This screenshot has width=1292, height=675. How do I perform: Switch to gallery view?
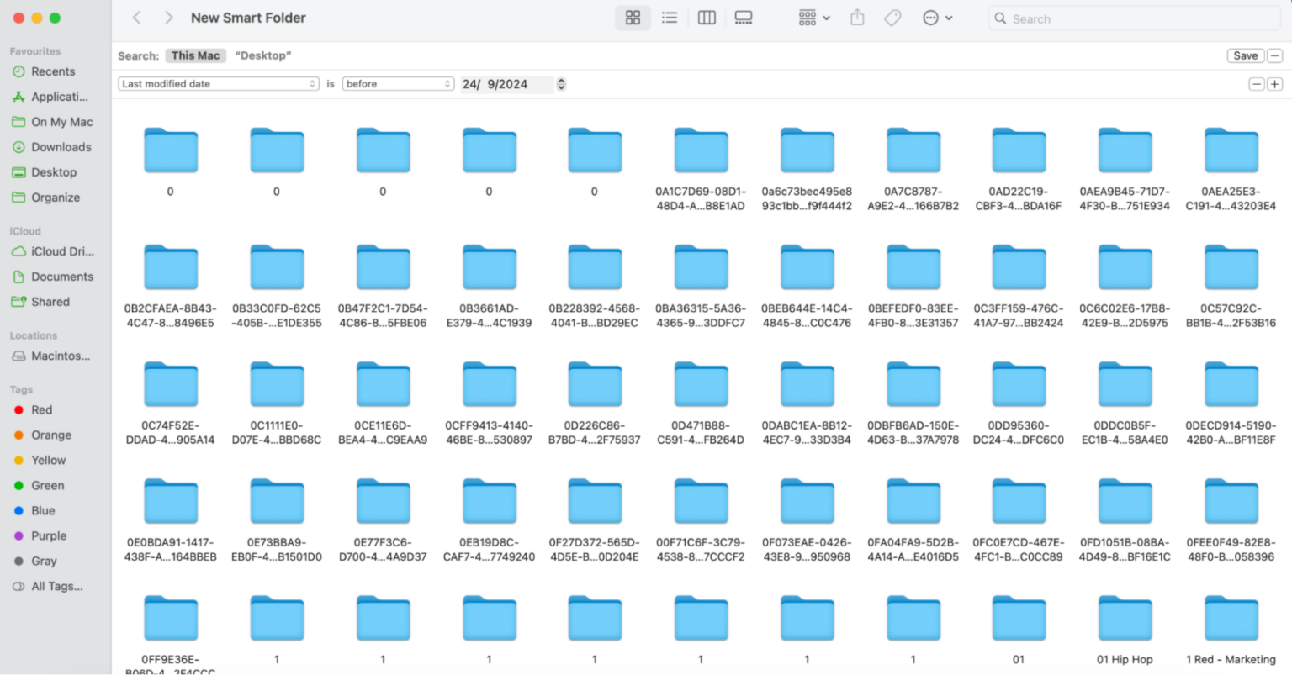744,17
